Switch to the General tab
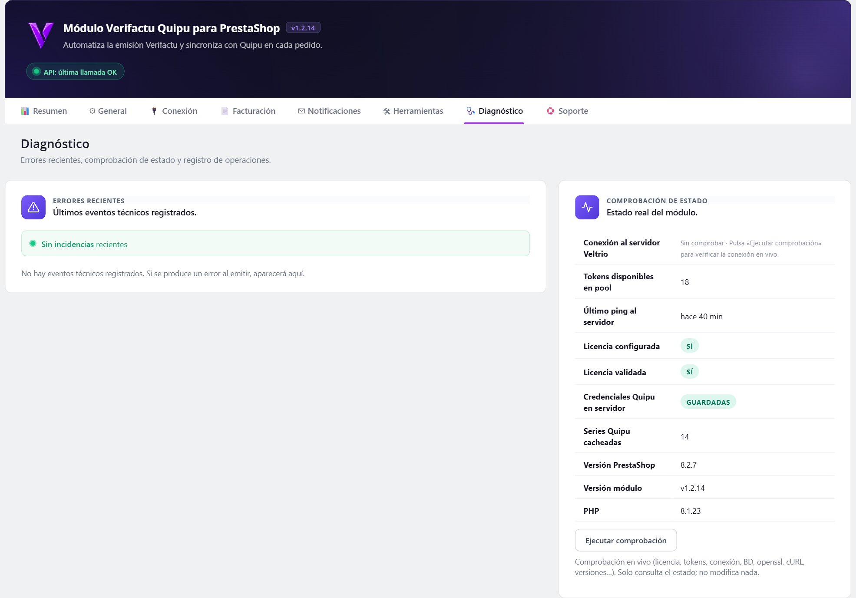Screen dimensions: 856x598 [108, 111]
